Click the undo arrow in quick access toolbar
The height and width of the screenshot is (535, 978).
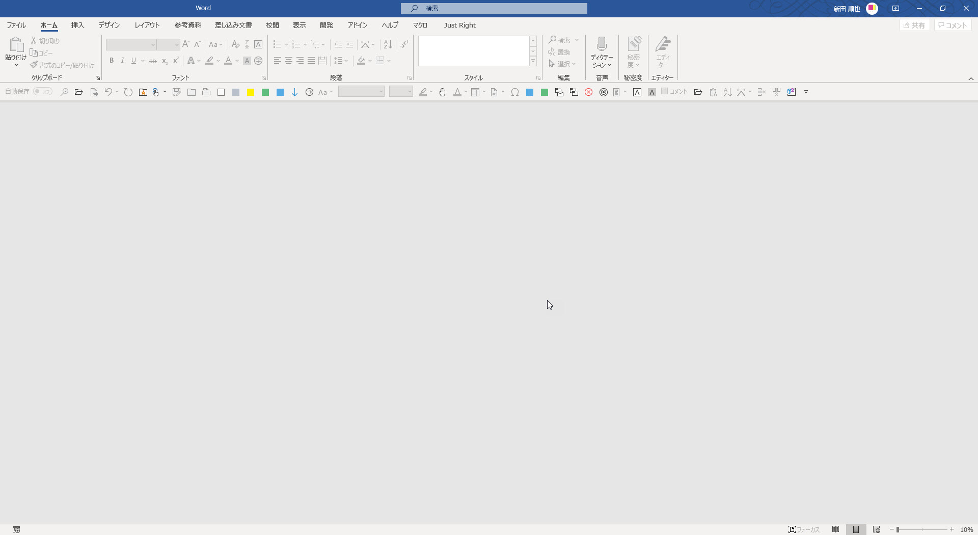click(x=108, y=92)
